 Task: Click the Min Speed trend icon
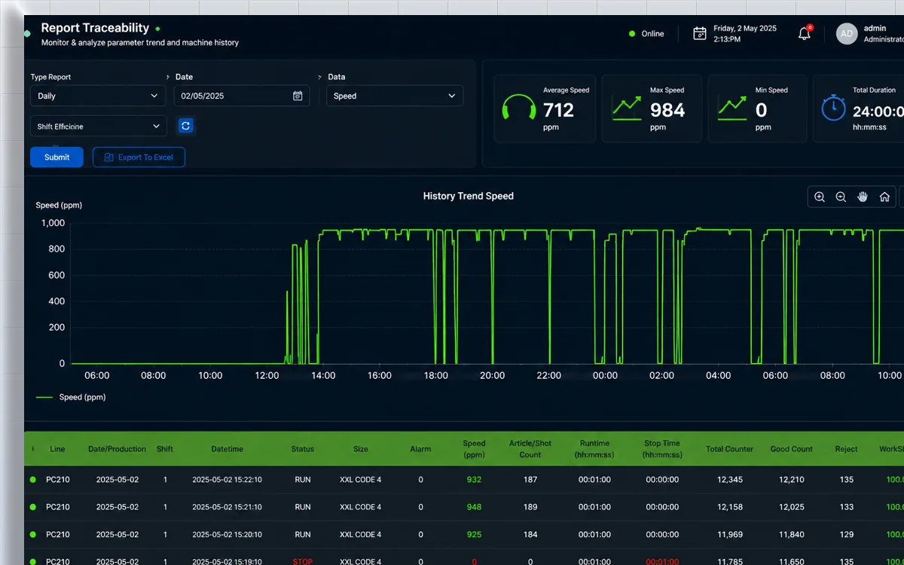(732, 108)
